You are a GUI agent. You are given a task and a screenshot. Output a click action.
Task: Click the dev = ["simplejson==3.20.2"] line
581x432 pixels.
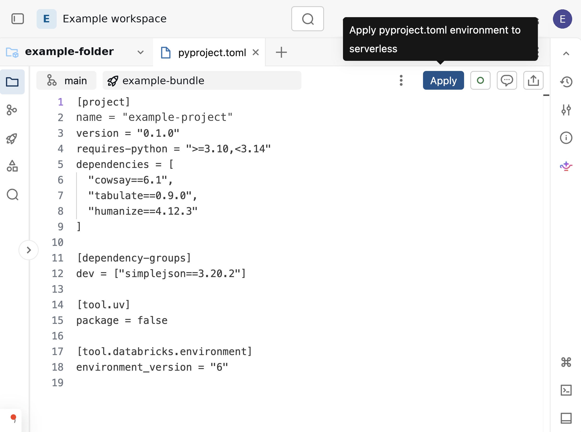(x=161, y=274)
